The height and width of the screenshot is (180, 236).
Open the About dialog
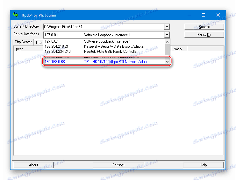click(33, 165)
